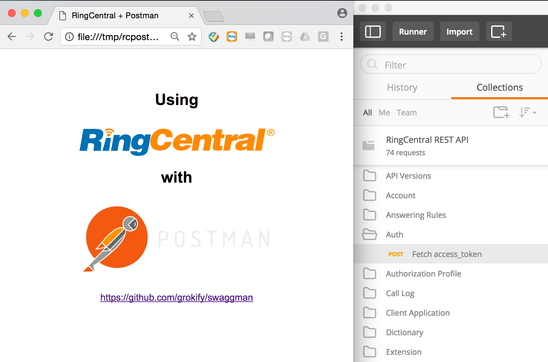The image size is (548, 362).
Task: Click the gray G extension icon
Action: 323,37
